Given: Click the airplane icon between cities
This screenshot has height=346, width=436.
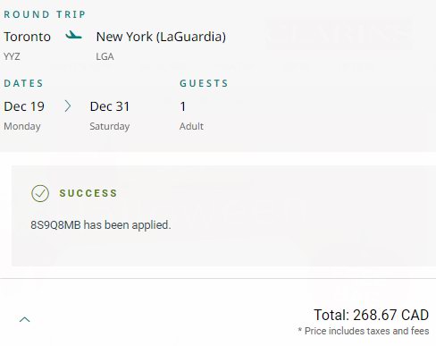Looking at the screenshot, I should (73, 36).
